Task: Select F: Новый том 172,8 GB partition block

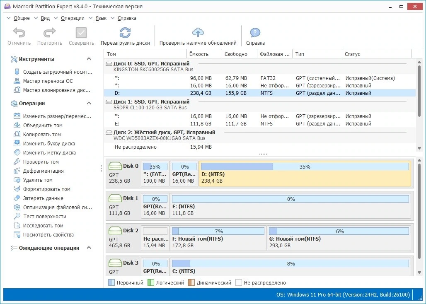Action: pyautogui.click(x=218, y=238)
